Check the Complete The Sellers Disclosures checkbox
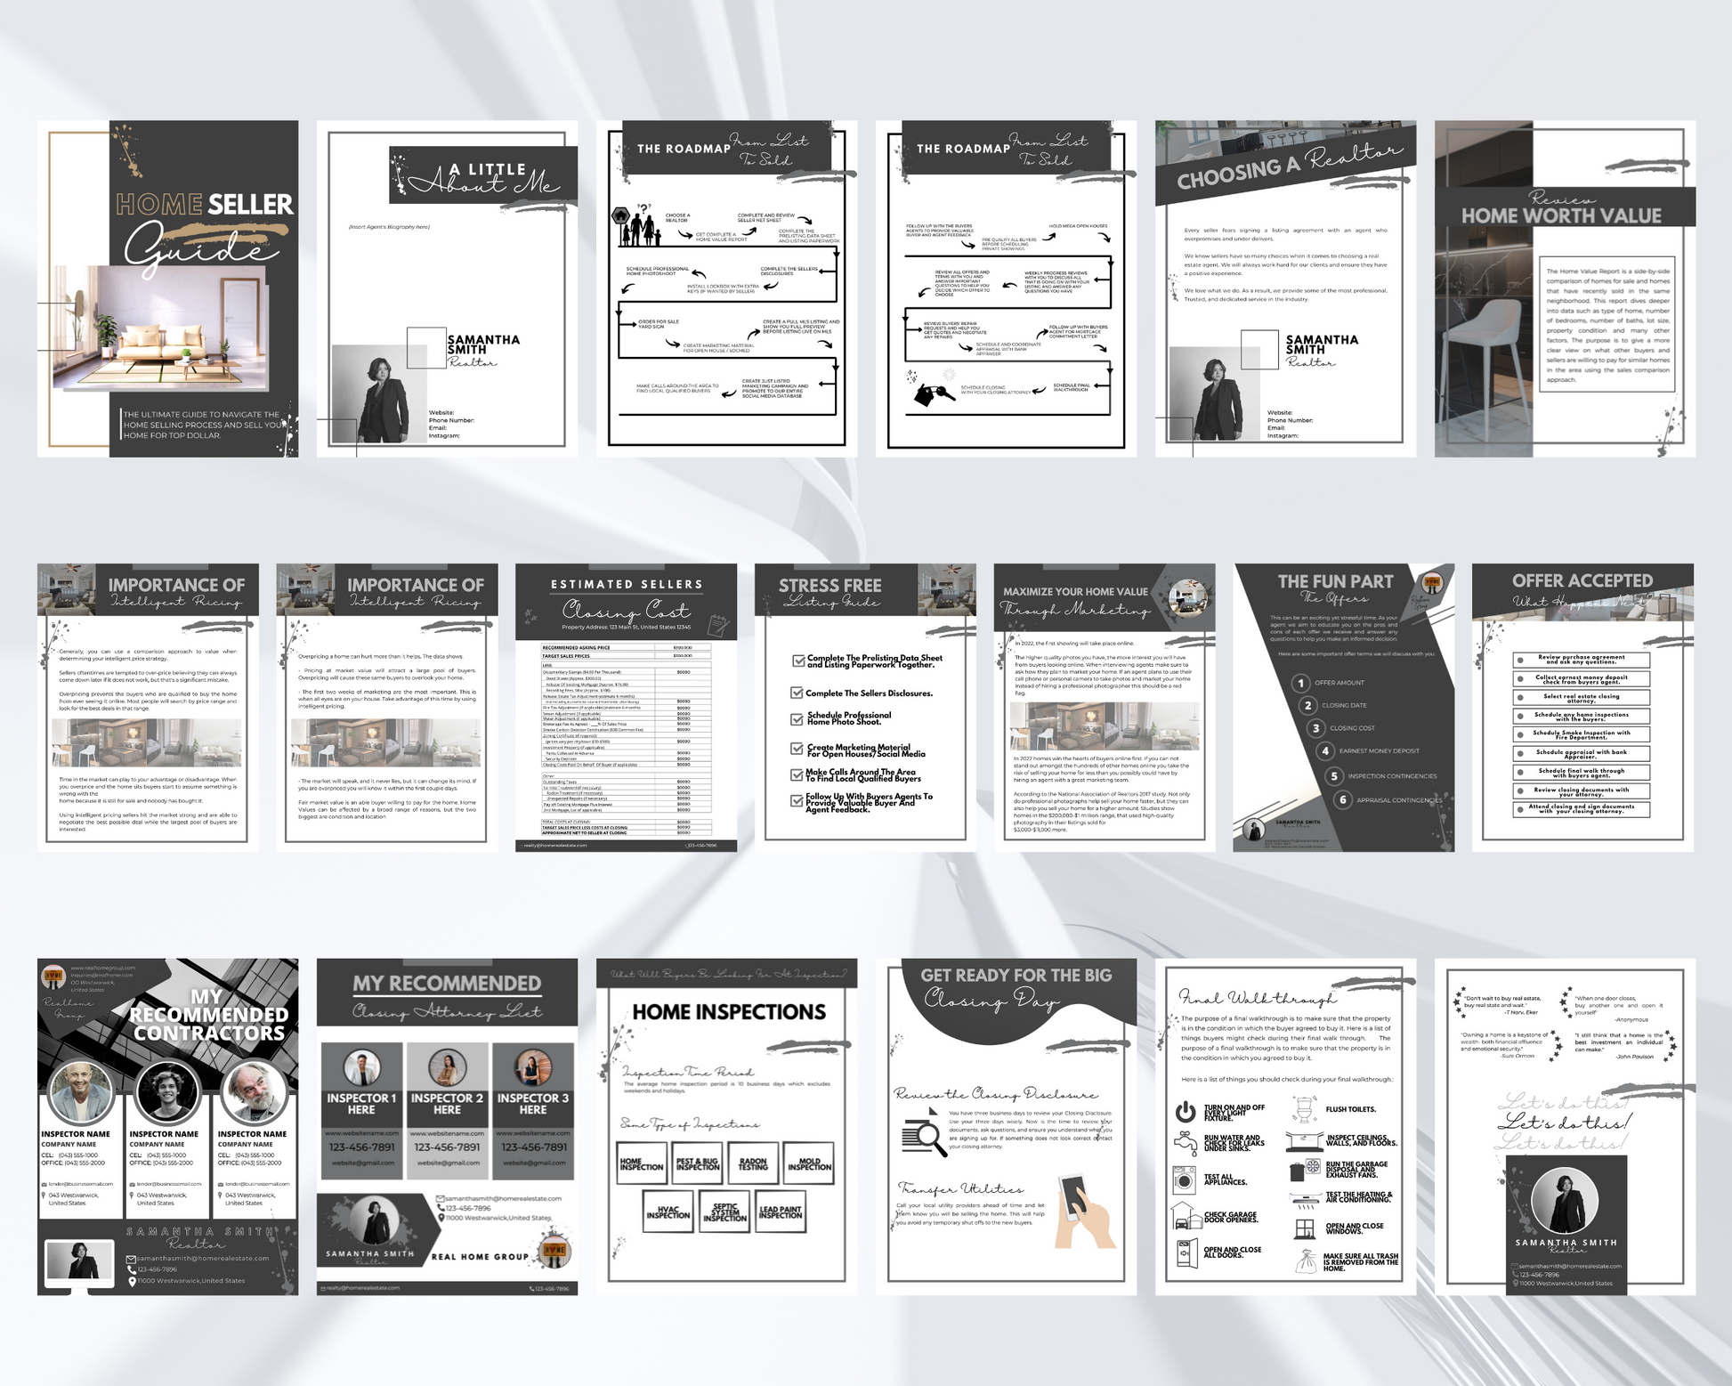The height and width of the screenshot is (1386, 1732). click(x=797, y=693)
